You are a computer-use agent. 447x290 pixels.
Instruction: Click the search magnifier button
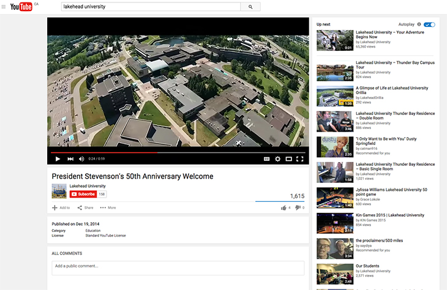[x=250, y=7]
